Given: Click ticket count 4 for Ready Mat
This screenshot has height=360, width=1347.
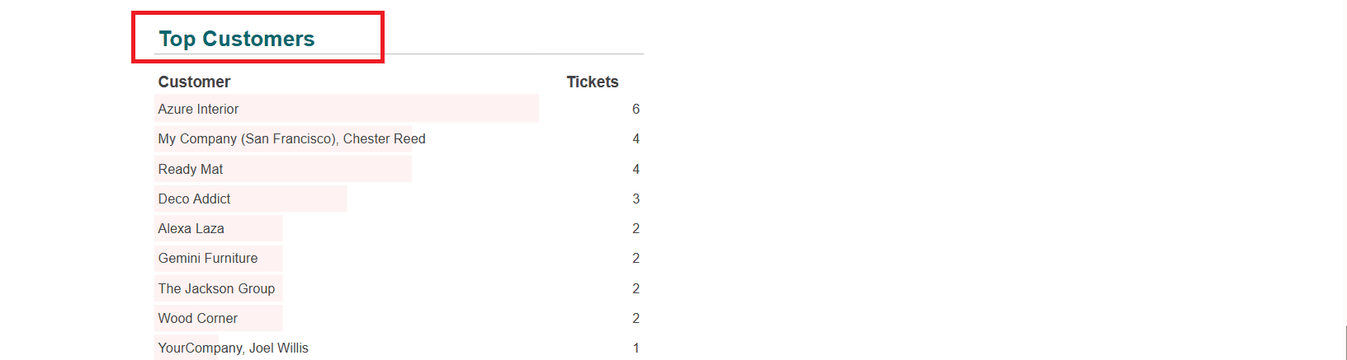Looking at the screenshot, I should click(x=636, y=169).
